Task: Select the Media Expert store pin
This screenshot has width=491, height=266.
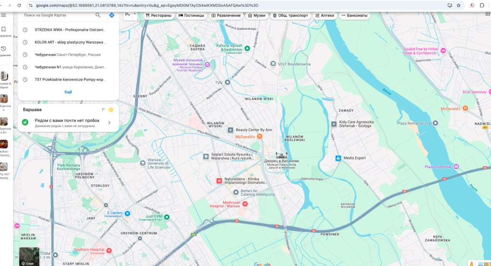Action: click(338, 158)
